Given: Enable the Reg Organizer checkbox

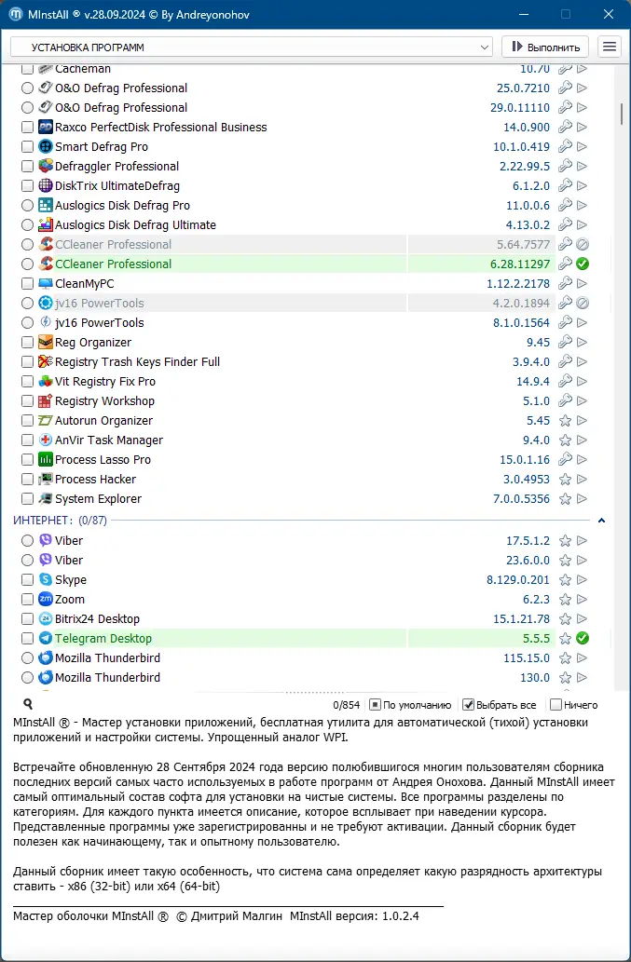Looking at the screenshot, I should click(x=27, y=343).
